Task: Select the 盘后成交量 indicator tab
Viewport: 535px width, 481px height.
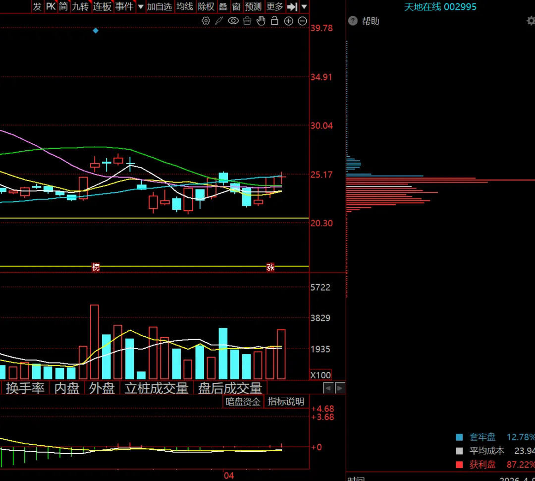Action: point(230,388)
